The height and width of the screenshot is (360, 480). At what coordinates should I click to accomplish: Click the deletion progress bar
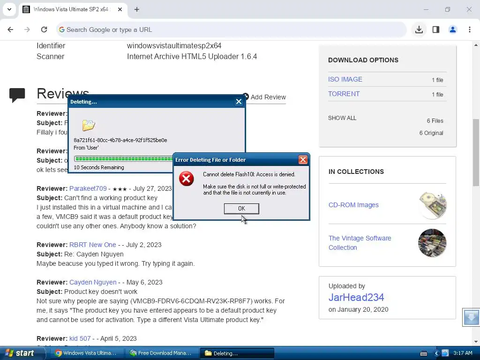click(x=124, y=158)
